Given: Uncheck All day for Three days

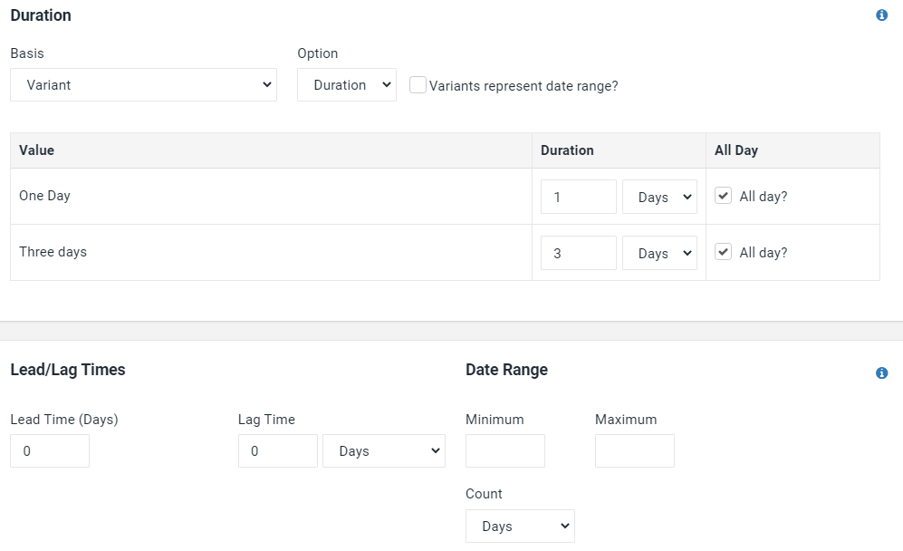Looking at the screenshot, I should tap(723, 252).
